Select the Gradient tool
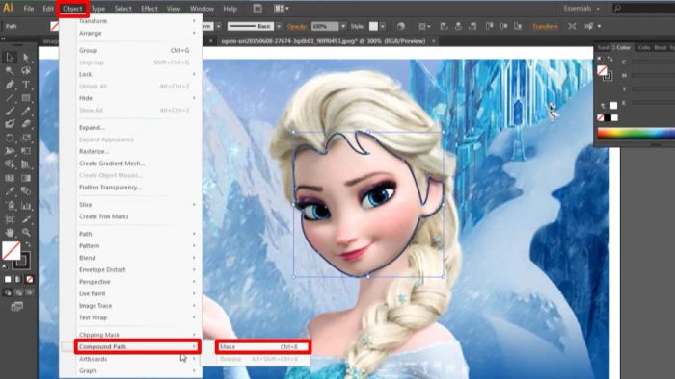This screenshot has width=675, height=379. point(26,178)
